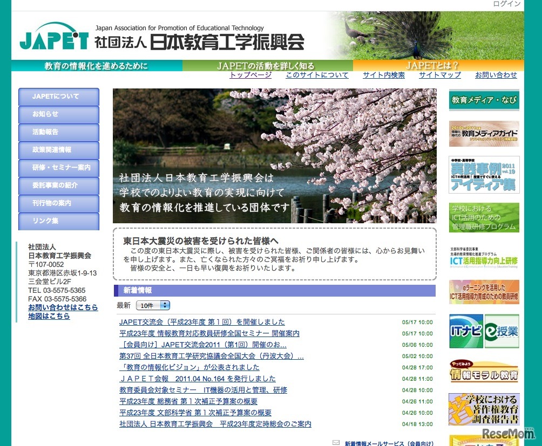Viewport: 542px width, 446px height.
Task: Open the 学校における著作権教育調査報告書 banner
Action: 483,408
